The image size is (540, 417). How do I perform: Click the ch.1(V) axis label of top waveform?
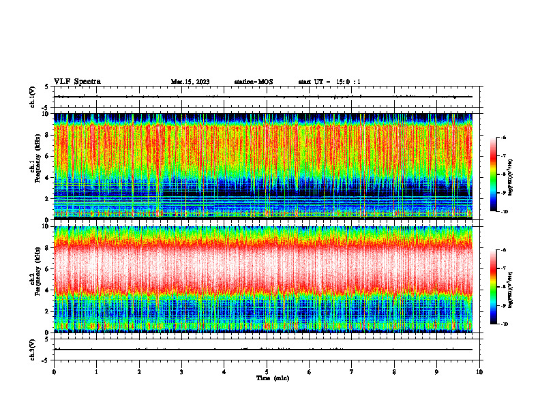pos(33,97)
